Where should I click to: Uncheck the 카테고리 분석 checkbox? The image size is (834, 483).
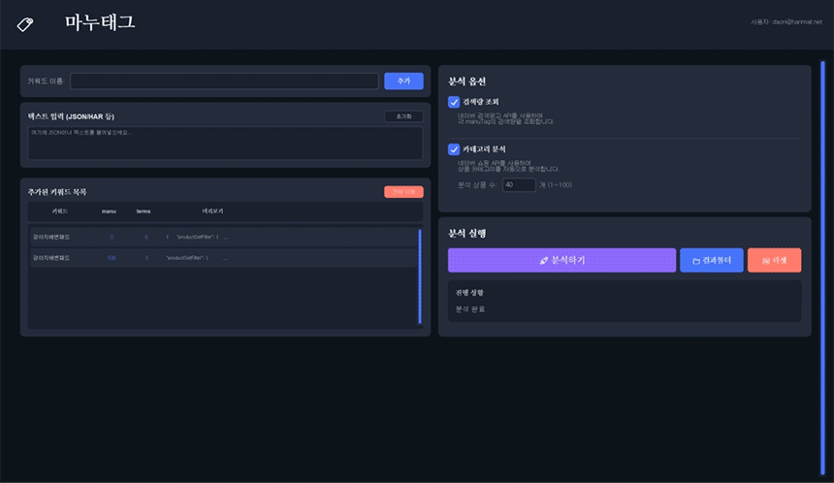tap(454, 149)
